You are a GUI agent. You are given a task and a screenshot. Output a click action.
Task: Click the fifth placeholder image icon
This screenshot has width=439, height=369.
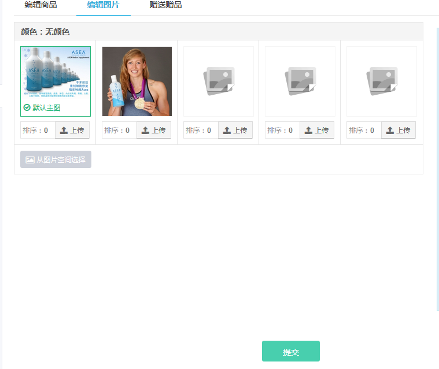pos(382,81)
